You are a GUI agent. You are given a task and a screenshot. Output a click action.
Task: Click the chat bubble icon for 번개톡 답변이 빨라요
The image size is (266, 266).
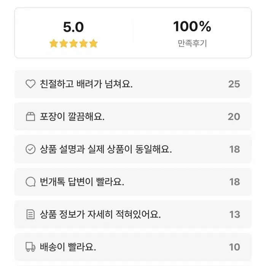pyautogui.click(x=30, y=182)
